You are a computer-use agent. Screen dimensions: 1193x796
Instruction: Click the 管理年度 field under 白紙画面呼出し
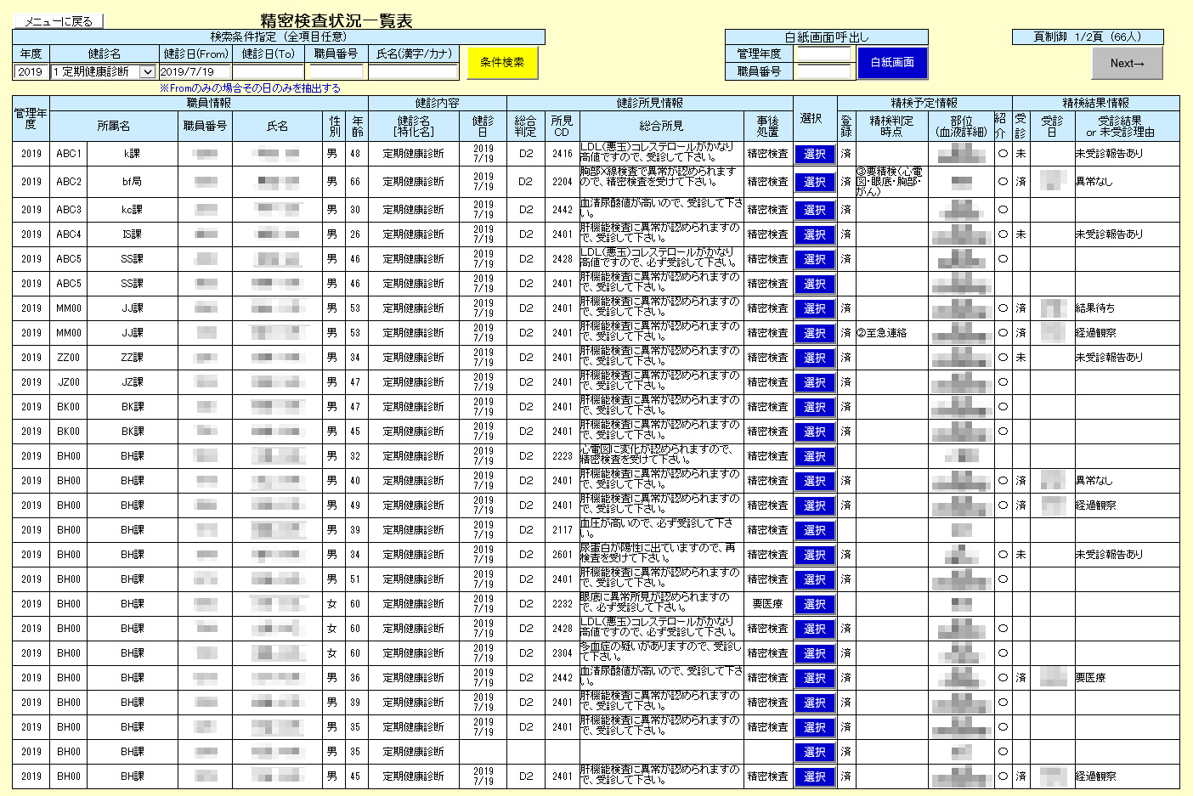pos(823,54)
